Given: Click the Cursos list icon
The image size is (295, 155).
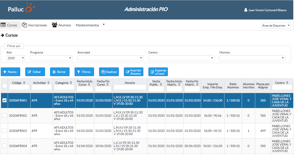Looking at the screenshot, I should [3, 25].
